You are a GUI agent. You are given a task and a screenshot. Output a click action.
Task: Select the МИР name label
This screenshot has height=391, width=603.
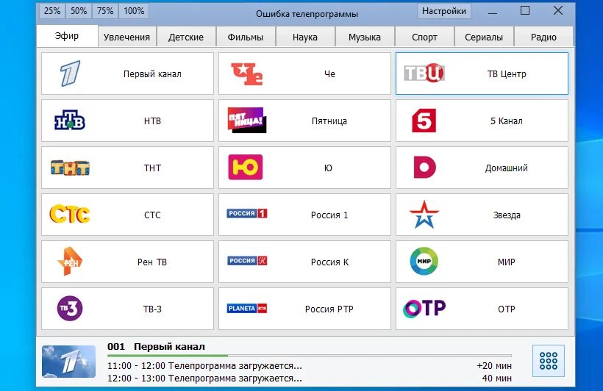[x=507, y=262]
